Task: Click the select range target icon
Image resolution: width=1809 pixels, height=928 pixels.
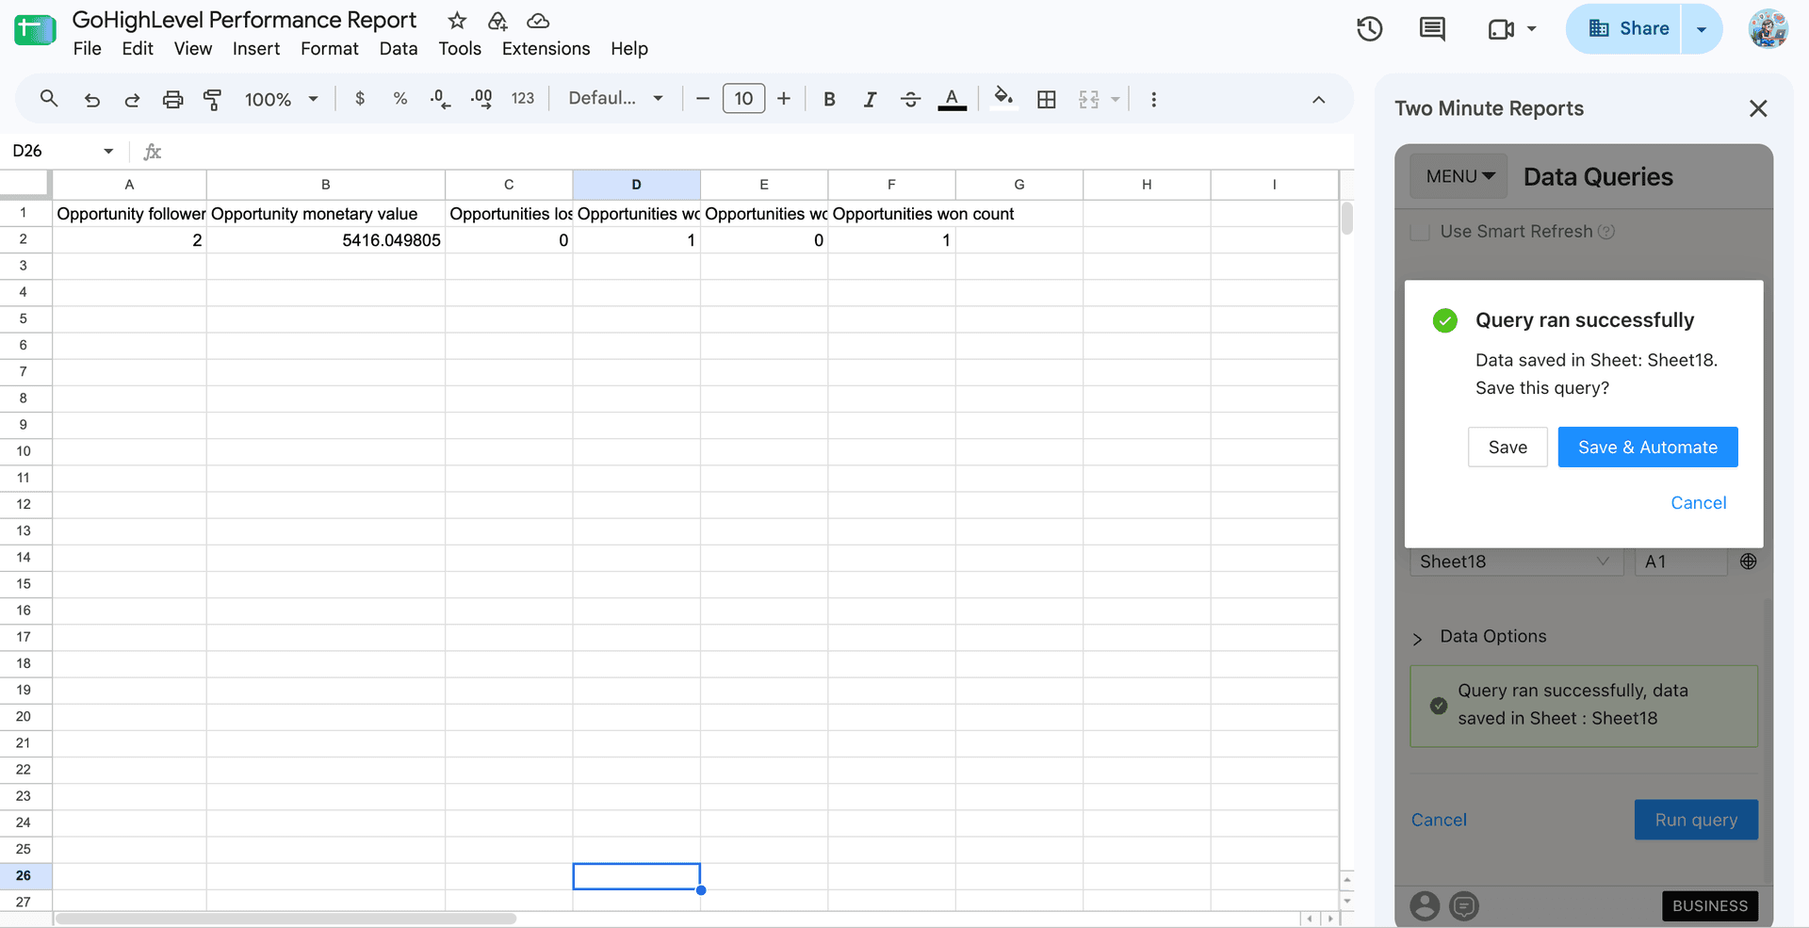Action: [1748, 562]
